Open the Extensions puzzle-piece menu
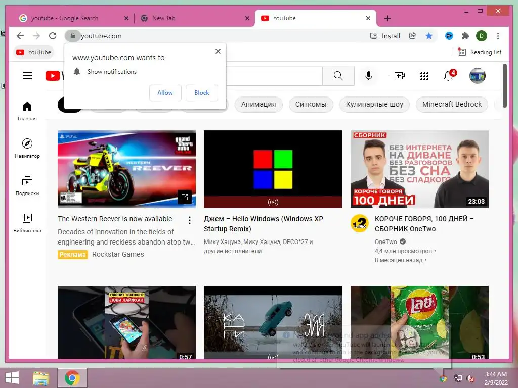 tap(465, 36)
